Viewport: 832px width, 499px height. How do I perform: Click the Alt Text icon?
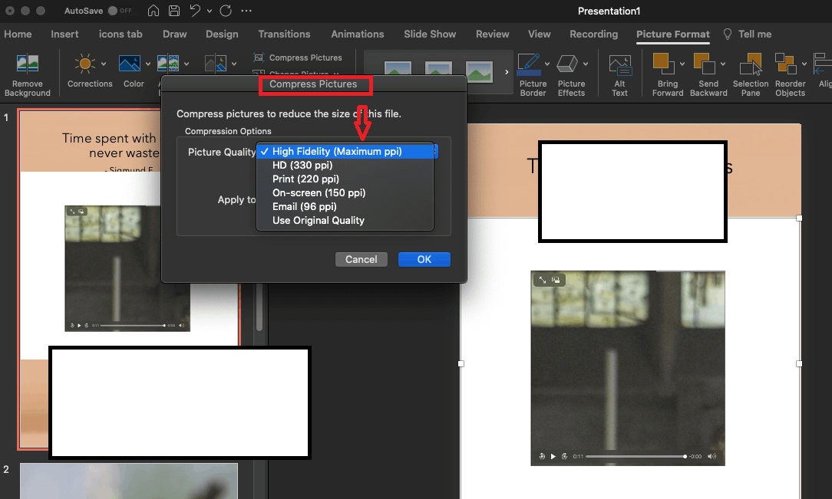point(619,64)
